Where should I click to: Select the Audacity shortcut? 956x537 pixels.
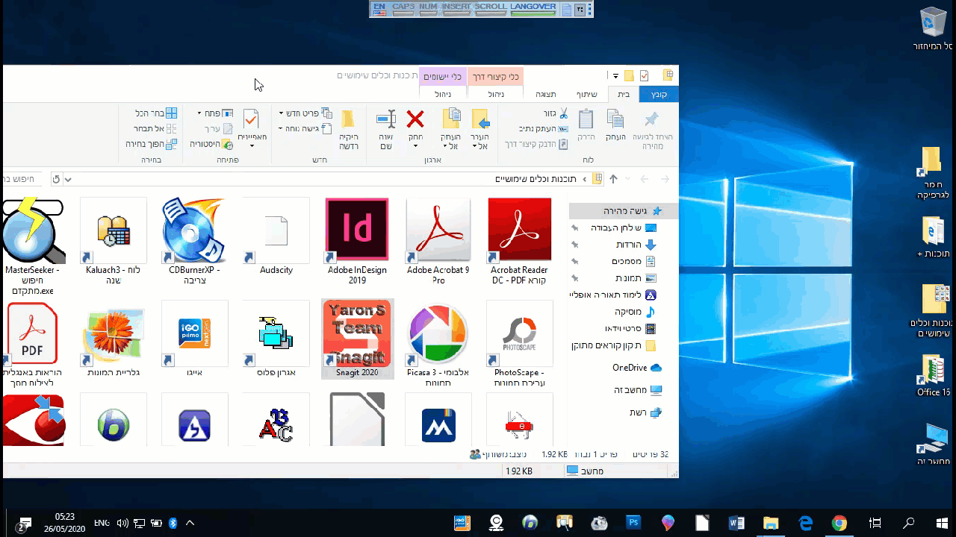pos(276,237)
